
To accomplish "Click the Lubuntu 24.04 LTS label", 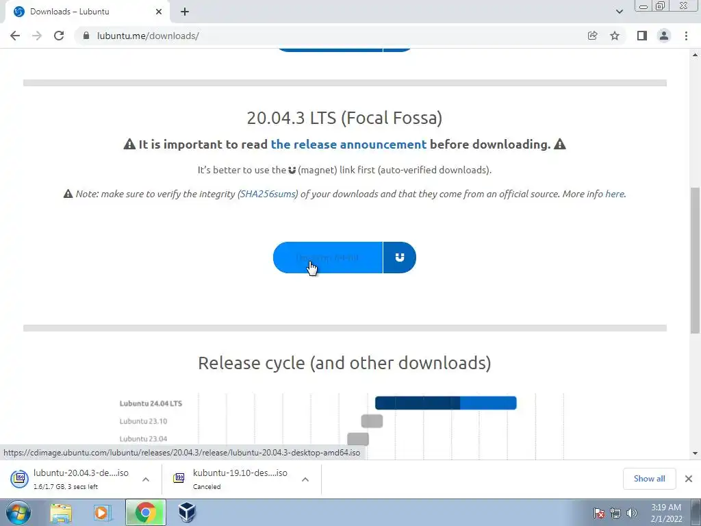I will pyautogui.click(x=151, y=403).
